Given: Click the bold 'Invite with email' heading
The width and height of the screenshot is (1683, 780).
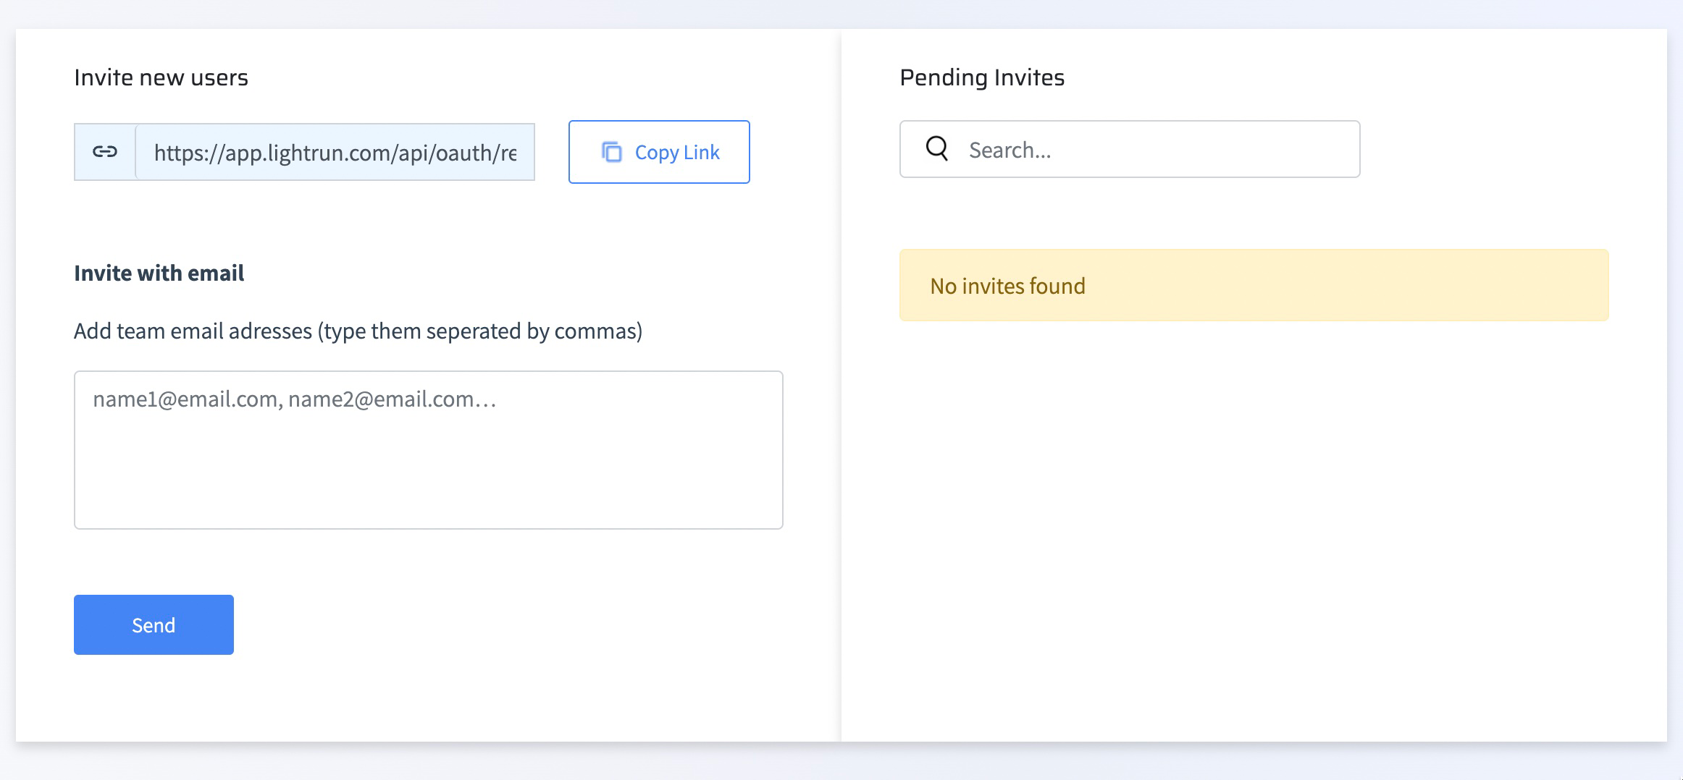Looking at the screenshot, I should click(x=159, y=273).
